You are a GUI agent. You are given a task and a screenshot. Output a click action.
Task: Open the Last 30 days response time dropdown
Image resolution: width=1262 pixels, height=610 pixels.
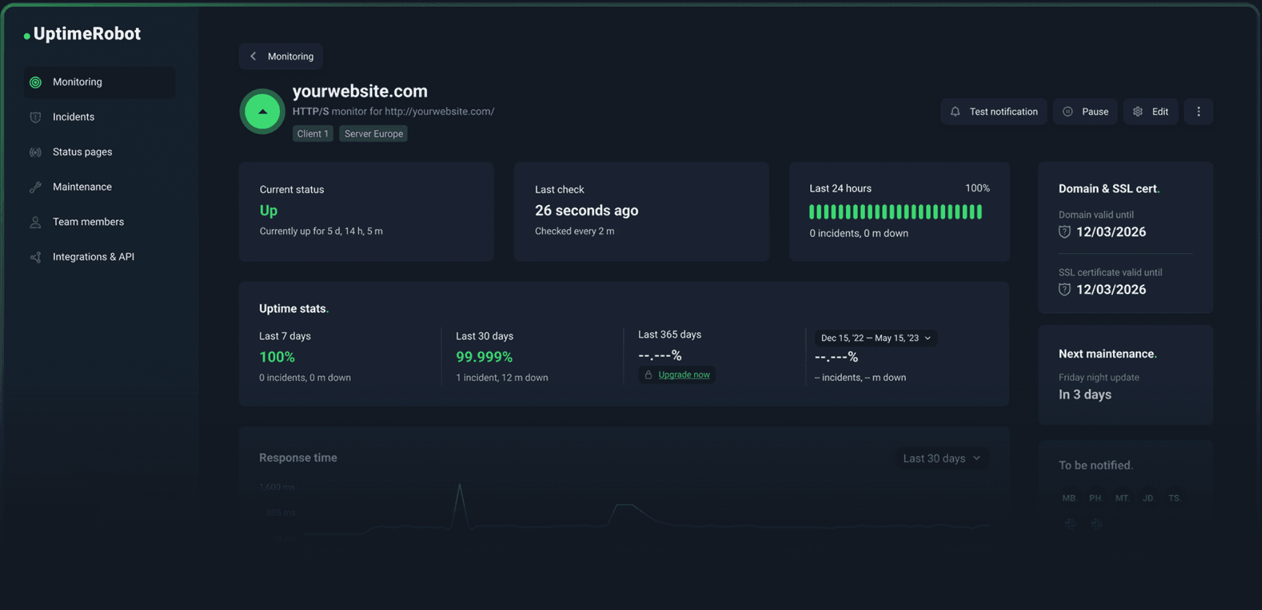click(x=941, y=458)
